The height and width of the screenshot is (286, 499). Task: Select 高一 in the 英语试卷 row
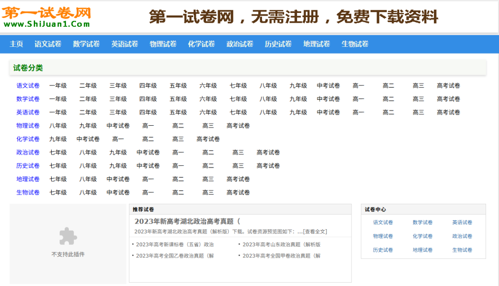358,112
